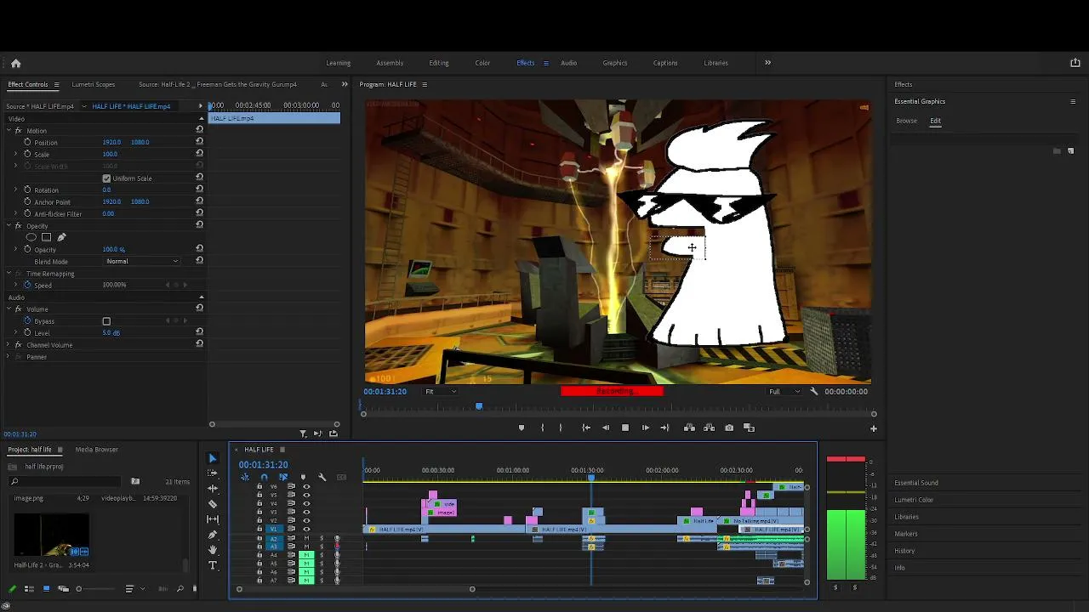This screenshot has width=1089, height=612.
Task: Mute audio track A4
Action: (x=306, y=555)
